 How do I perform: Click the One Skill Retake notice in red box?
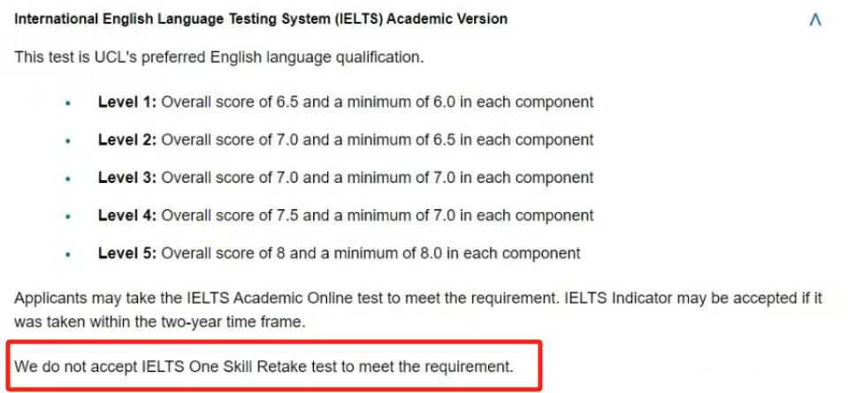pyautogui.click(x=263, y=366)
